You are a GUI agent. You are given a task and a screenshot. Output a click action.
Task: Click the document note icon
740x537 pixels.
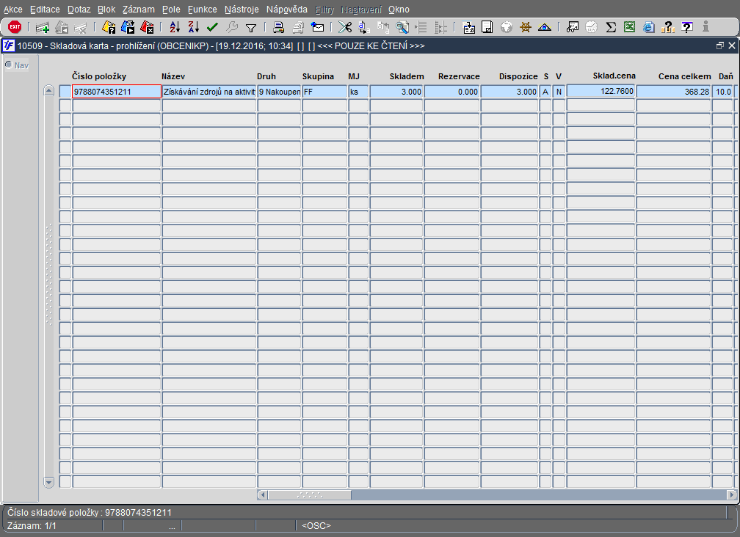487,27
